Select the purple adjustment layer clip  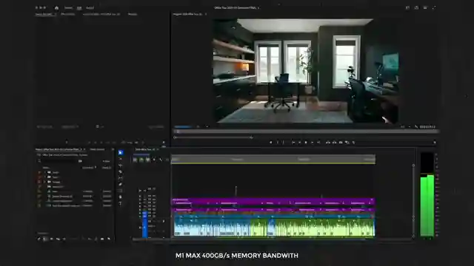pos(273,199)
